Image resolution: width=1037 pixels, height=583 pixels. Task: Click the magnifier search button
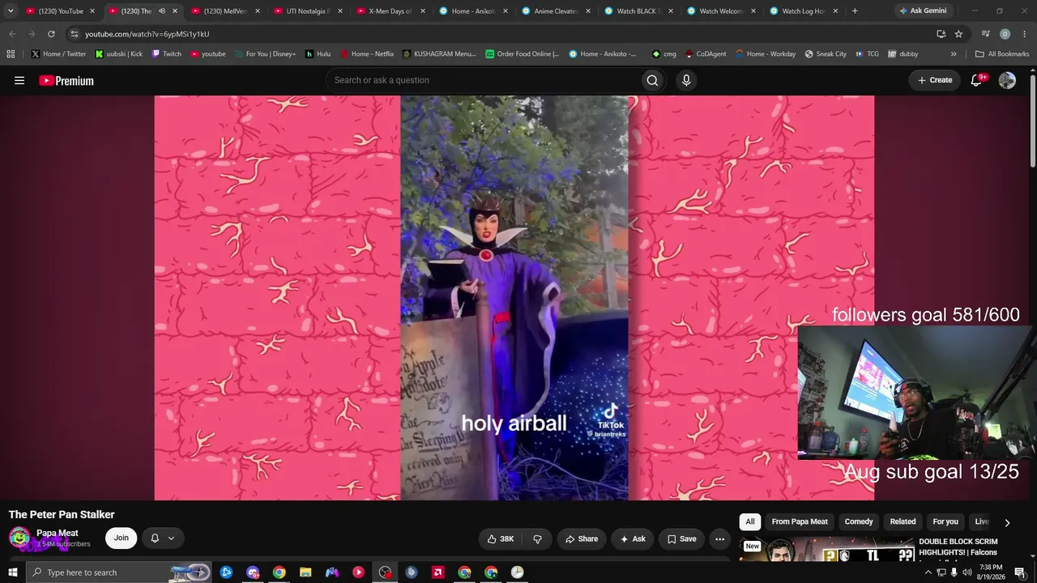click(652, 80)
